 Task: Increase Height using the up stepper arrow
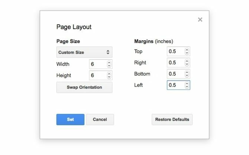[x=109, y=74]
